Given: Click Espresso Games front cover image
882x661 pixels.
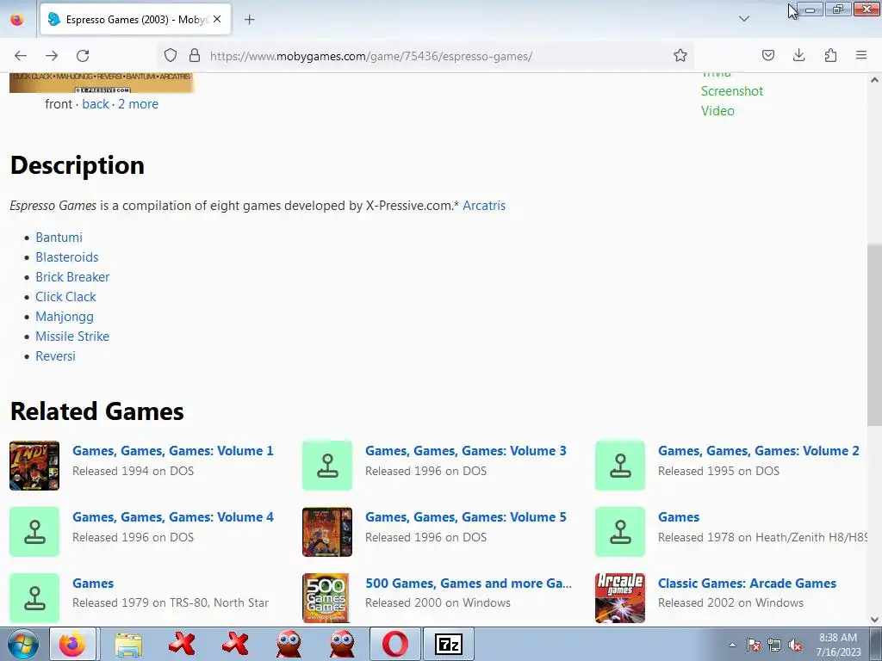Looking at the screenshot, I should 102,83.
